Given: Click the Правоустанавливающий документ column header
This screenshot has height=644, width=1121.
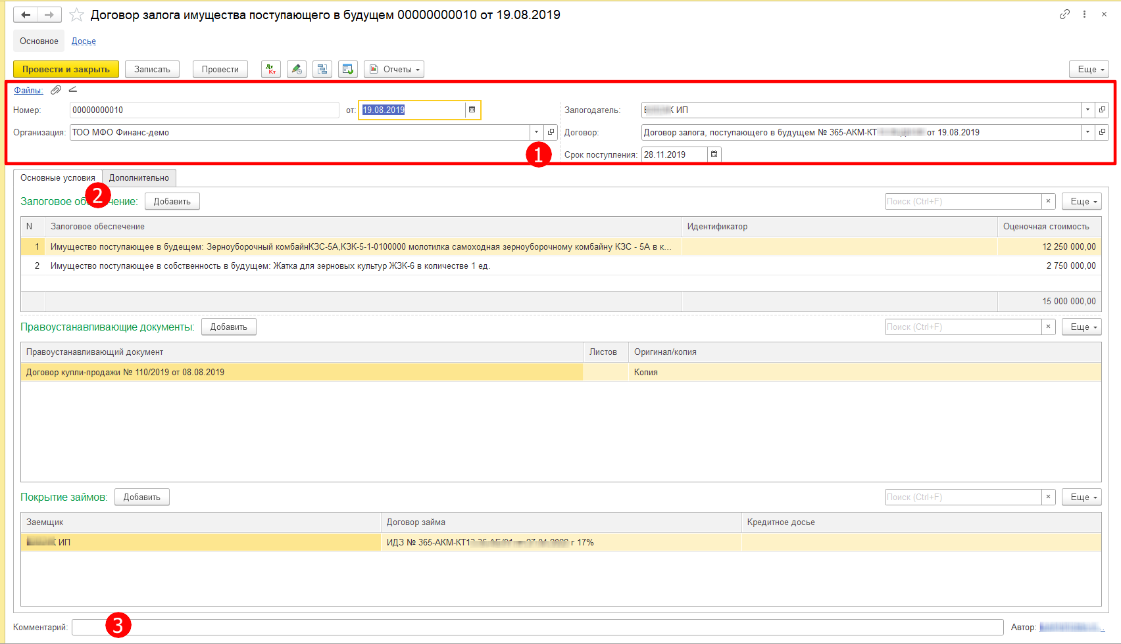Looking at the screenshot, I should click(302, 352).
